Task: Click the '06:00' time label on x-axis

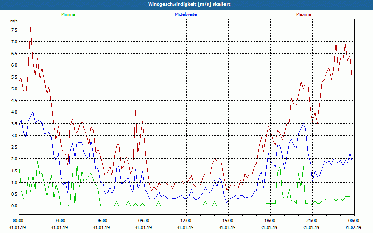Action: coord(103,221)
